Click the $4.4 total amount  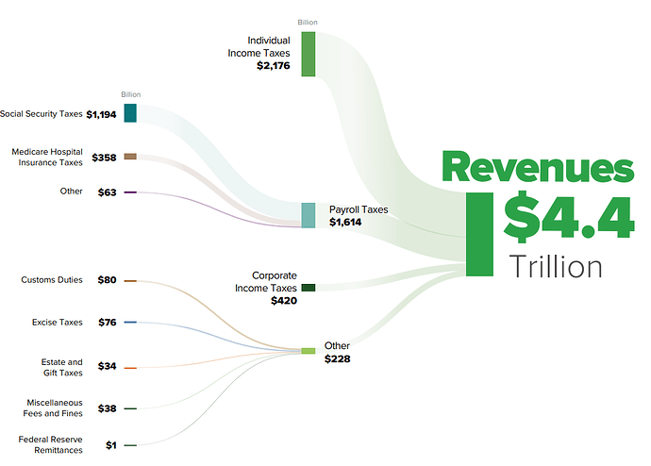pos(569,217)
